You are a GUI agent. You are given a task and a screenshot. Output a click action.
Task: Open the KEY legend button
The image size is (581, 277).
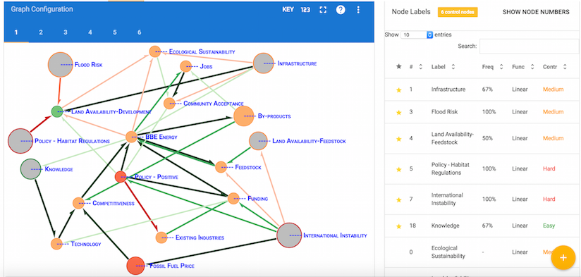click(x=288, y=10)
